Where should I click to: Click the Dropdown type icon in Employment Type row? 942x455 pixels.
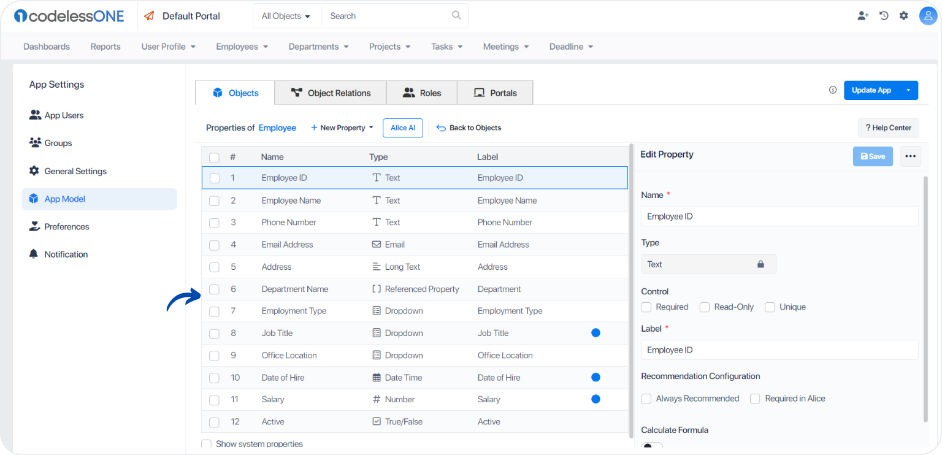tap(377, 311)
